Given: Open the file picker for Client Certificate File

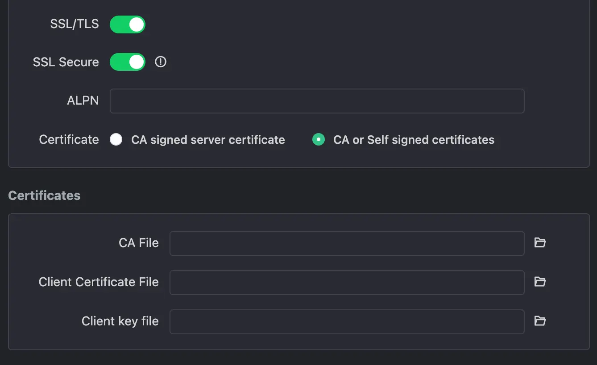Looking at the screenshot, I should pyautogui.click(x=540, y=282).
